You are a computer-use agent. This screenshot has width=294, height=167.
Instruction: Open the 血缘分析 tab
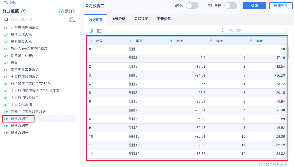coord(118,19)
